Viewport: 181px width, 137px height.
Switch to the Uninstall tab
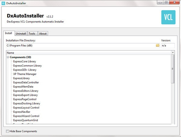coord(21,34)
